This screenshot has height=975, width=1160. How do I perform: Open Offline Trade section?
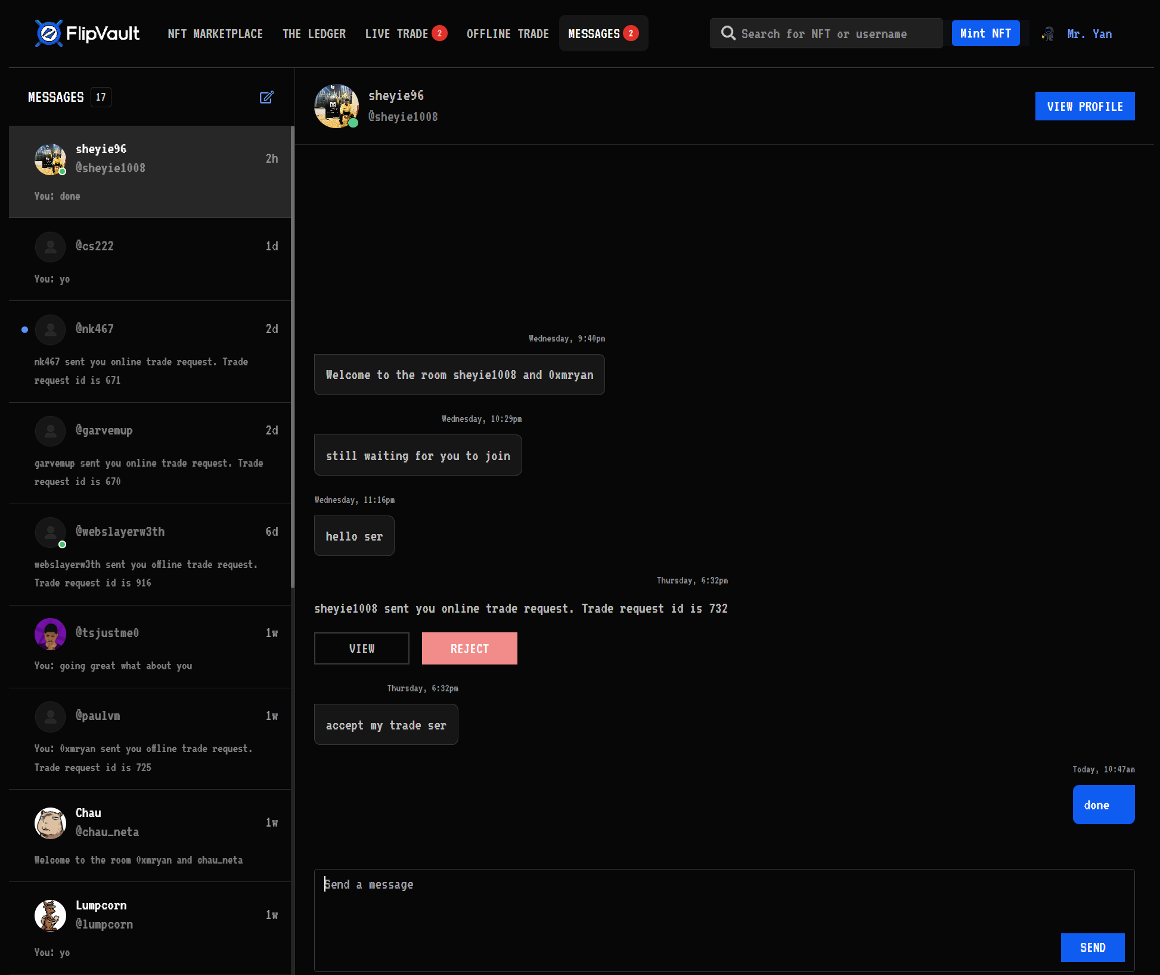coord(507,34)
